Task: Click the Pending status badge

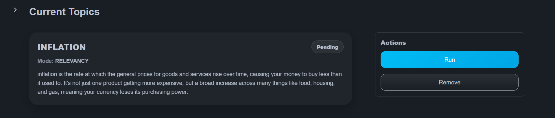Action: (x=327, y=47)
